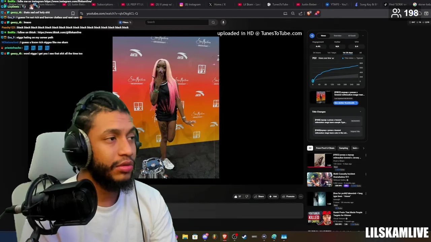Click the blue analytics extension logo icon
The image size is (431, 242).
[312, 36]
